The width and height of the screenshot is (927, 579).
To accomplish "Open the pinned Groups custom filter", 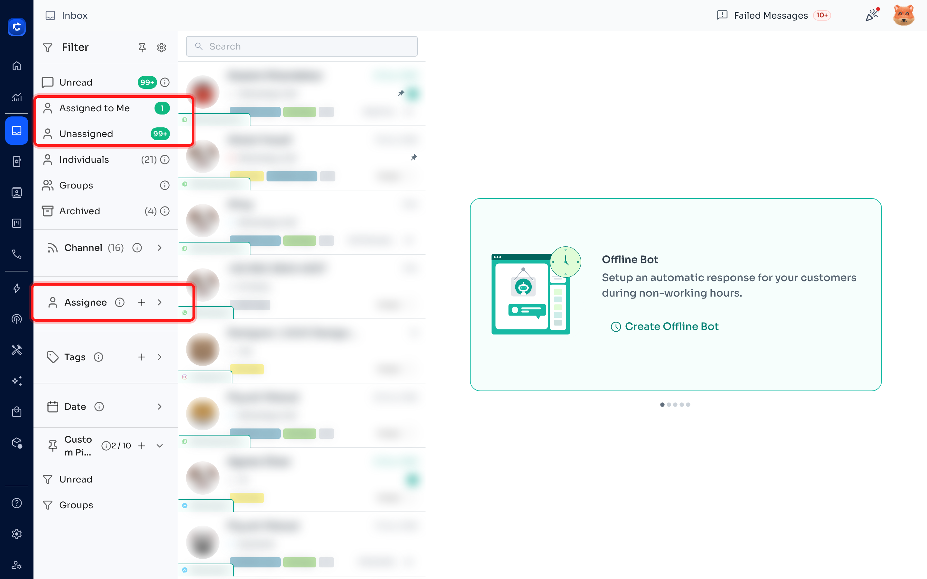I will (106, 505).
